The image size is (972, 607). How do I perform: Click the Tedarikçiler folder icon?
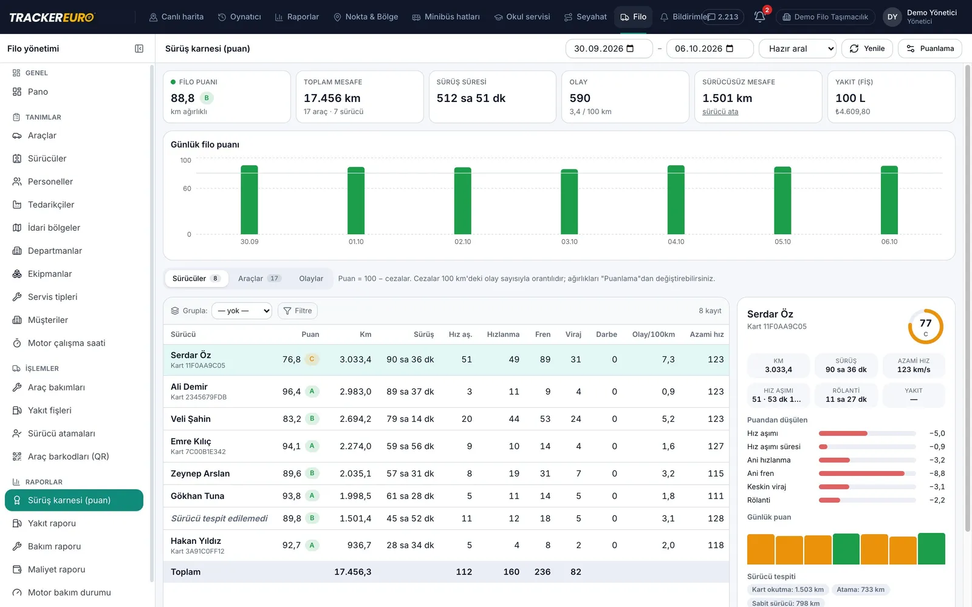(17, 205)
